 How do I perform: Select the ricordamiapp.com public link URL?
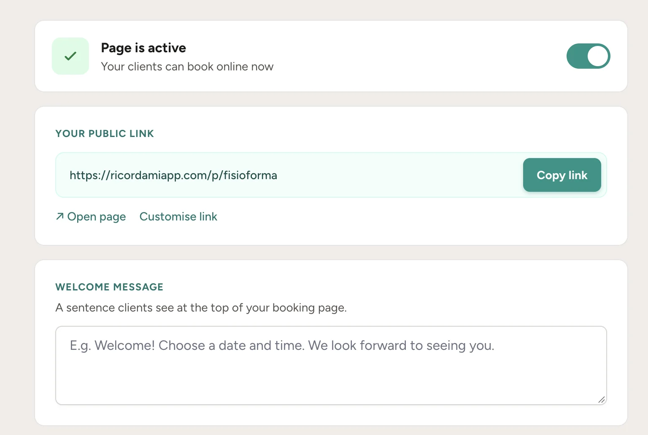tap(173, 175)
